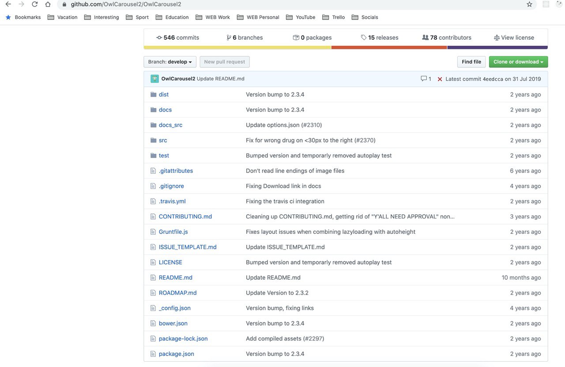View the 6 branches
Image resolution: width=565 pixels, height=367 pixels.
[245, 37]
